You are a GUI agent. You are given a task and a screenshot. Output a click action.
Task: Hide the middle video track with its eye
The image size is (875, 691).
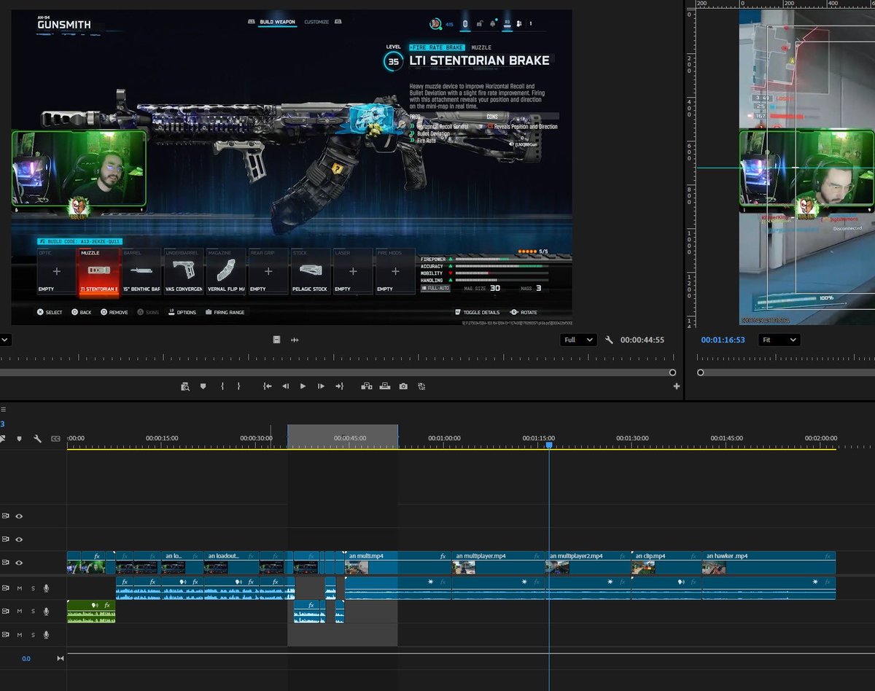(x=20, y=539)
